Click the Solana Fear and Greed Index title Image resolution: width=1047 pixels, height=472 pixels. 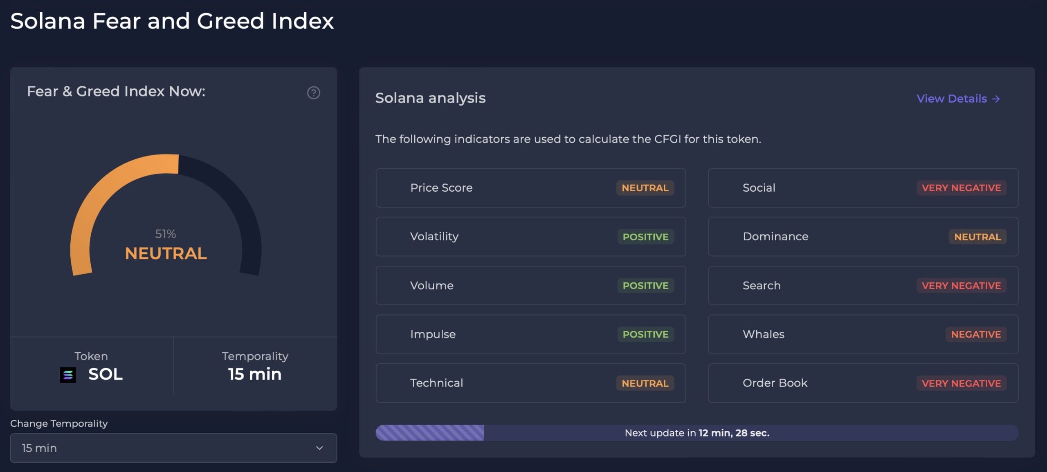[172, 21]
